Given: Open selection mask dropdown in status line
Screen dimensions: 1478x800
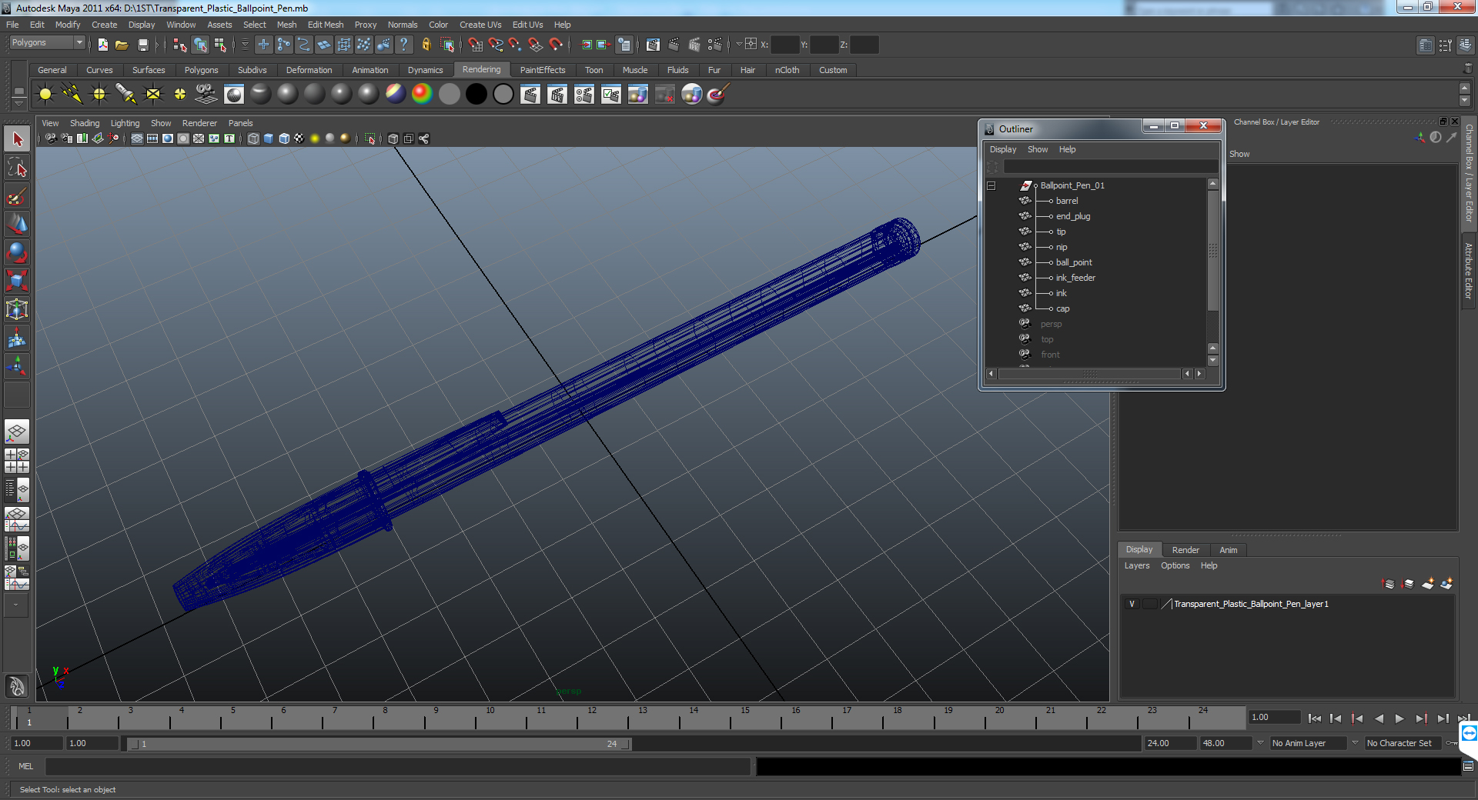Looking at the screenshot, I should (246, 45).
